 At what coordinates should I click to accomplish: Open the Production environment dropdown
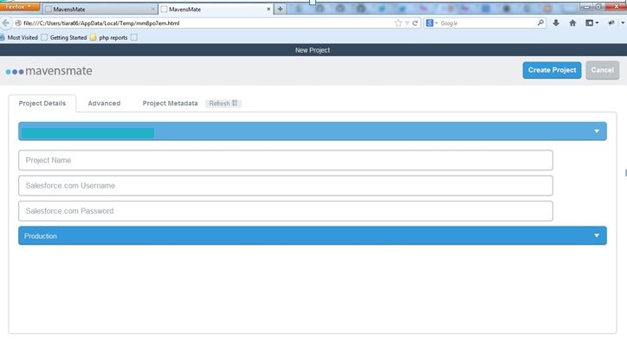(x=313, y=235)
